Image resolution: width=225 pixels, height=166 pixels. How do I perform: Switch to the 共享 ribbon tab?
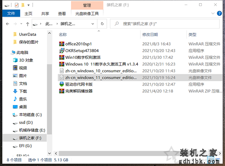pos(45,13)
